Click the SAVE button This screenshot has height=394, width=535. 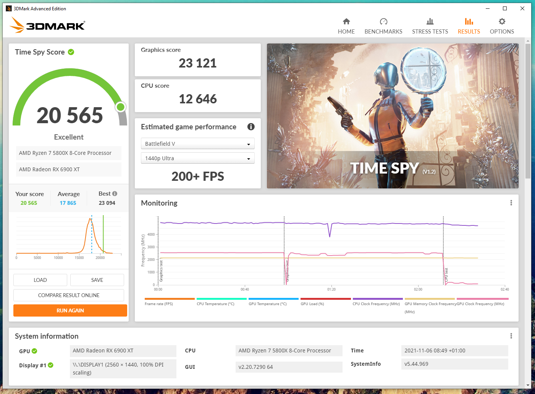97,280
